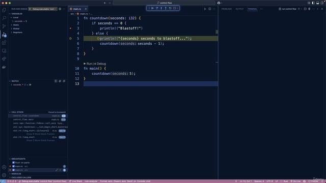The width and height of the screenshot is (326, 183).
Task: Open the Search view in activity bar
Action: [4, 18]
